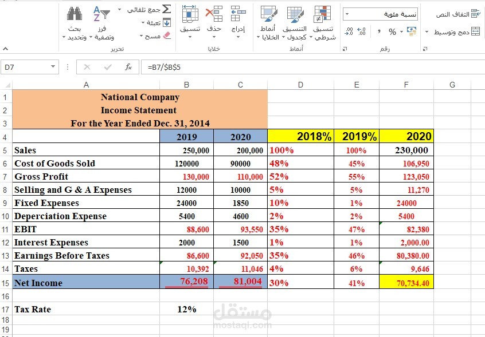Expand the Format cells dropdown arrow
Viewport: 485px width, 337px height.
[190, 37]
